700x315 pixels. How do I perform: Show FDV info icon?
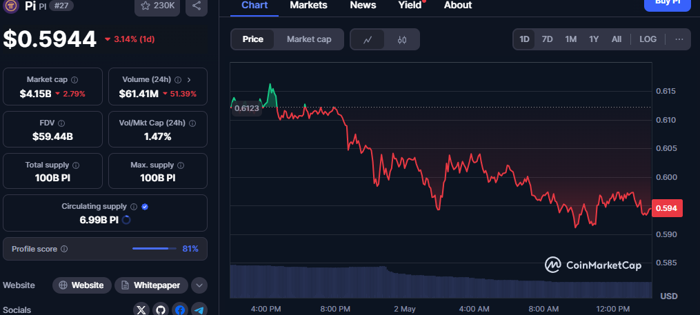61,123
